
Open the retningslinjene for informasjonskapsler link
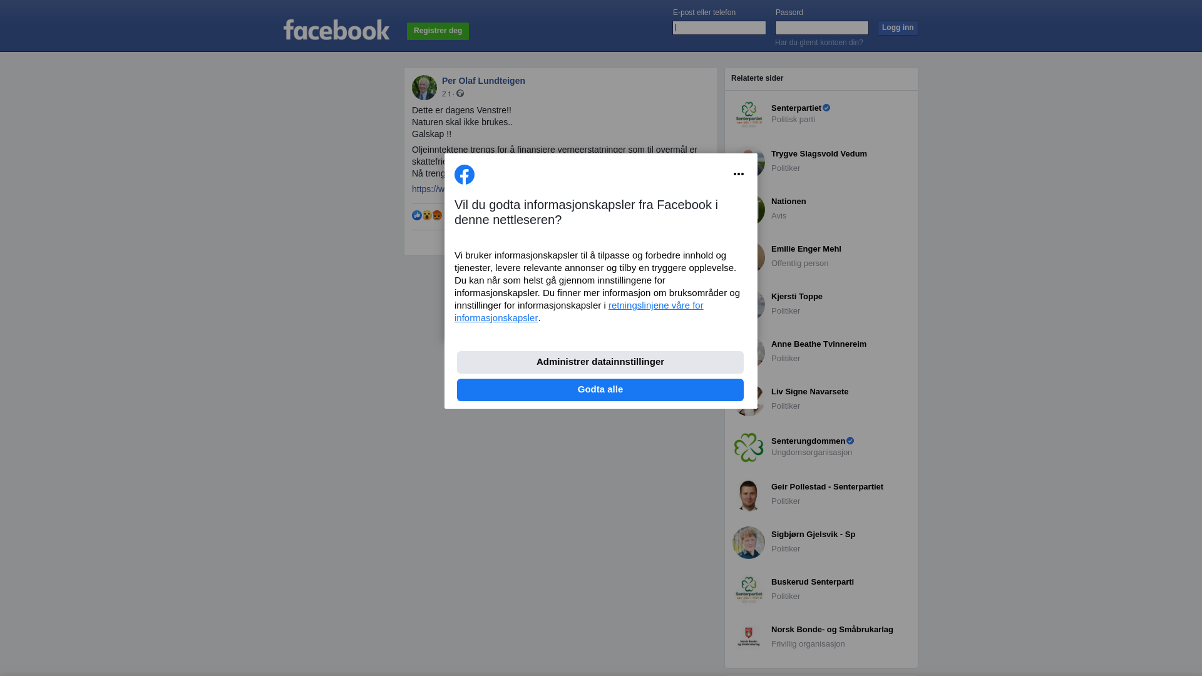coord(579,312)
